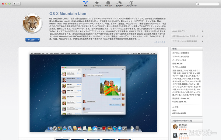221x140 pixels.
Task: Open the カテゴリ tab
Action: [x=108, y=4]
